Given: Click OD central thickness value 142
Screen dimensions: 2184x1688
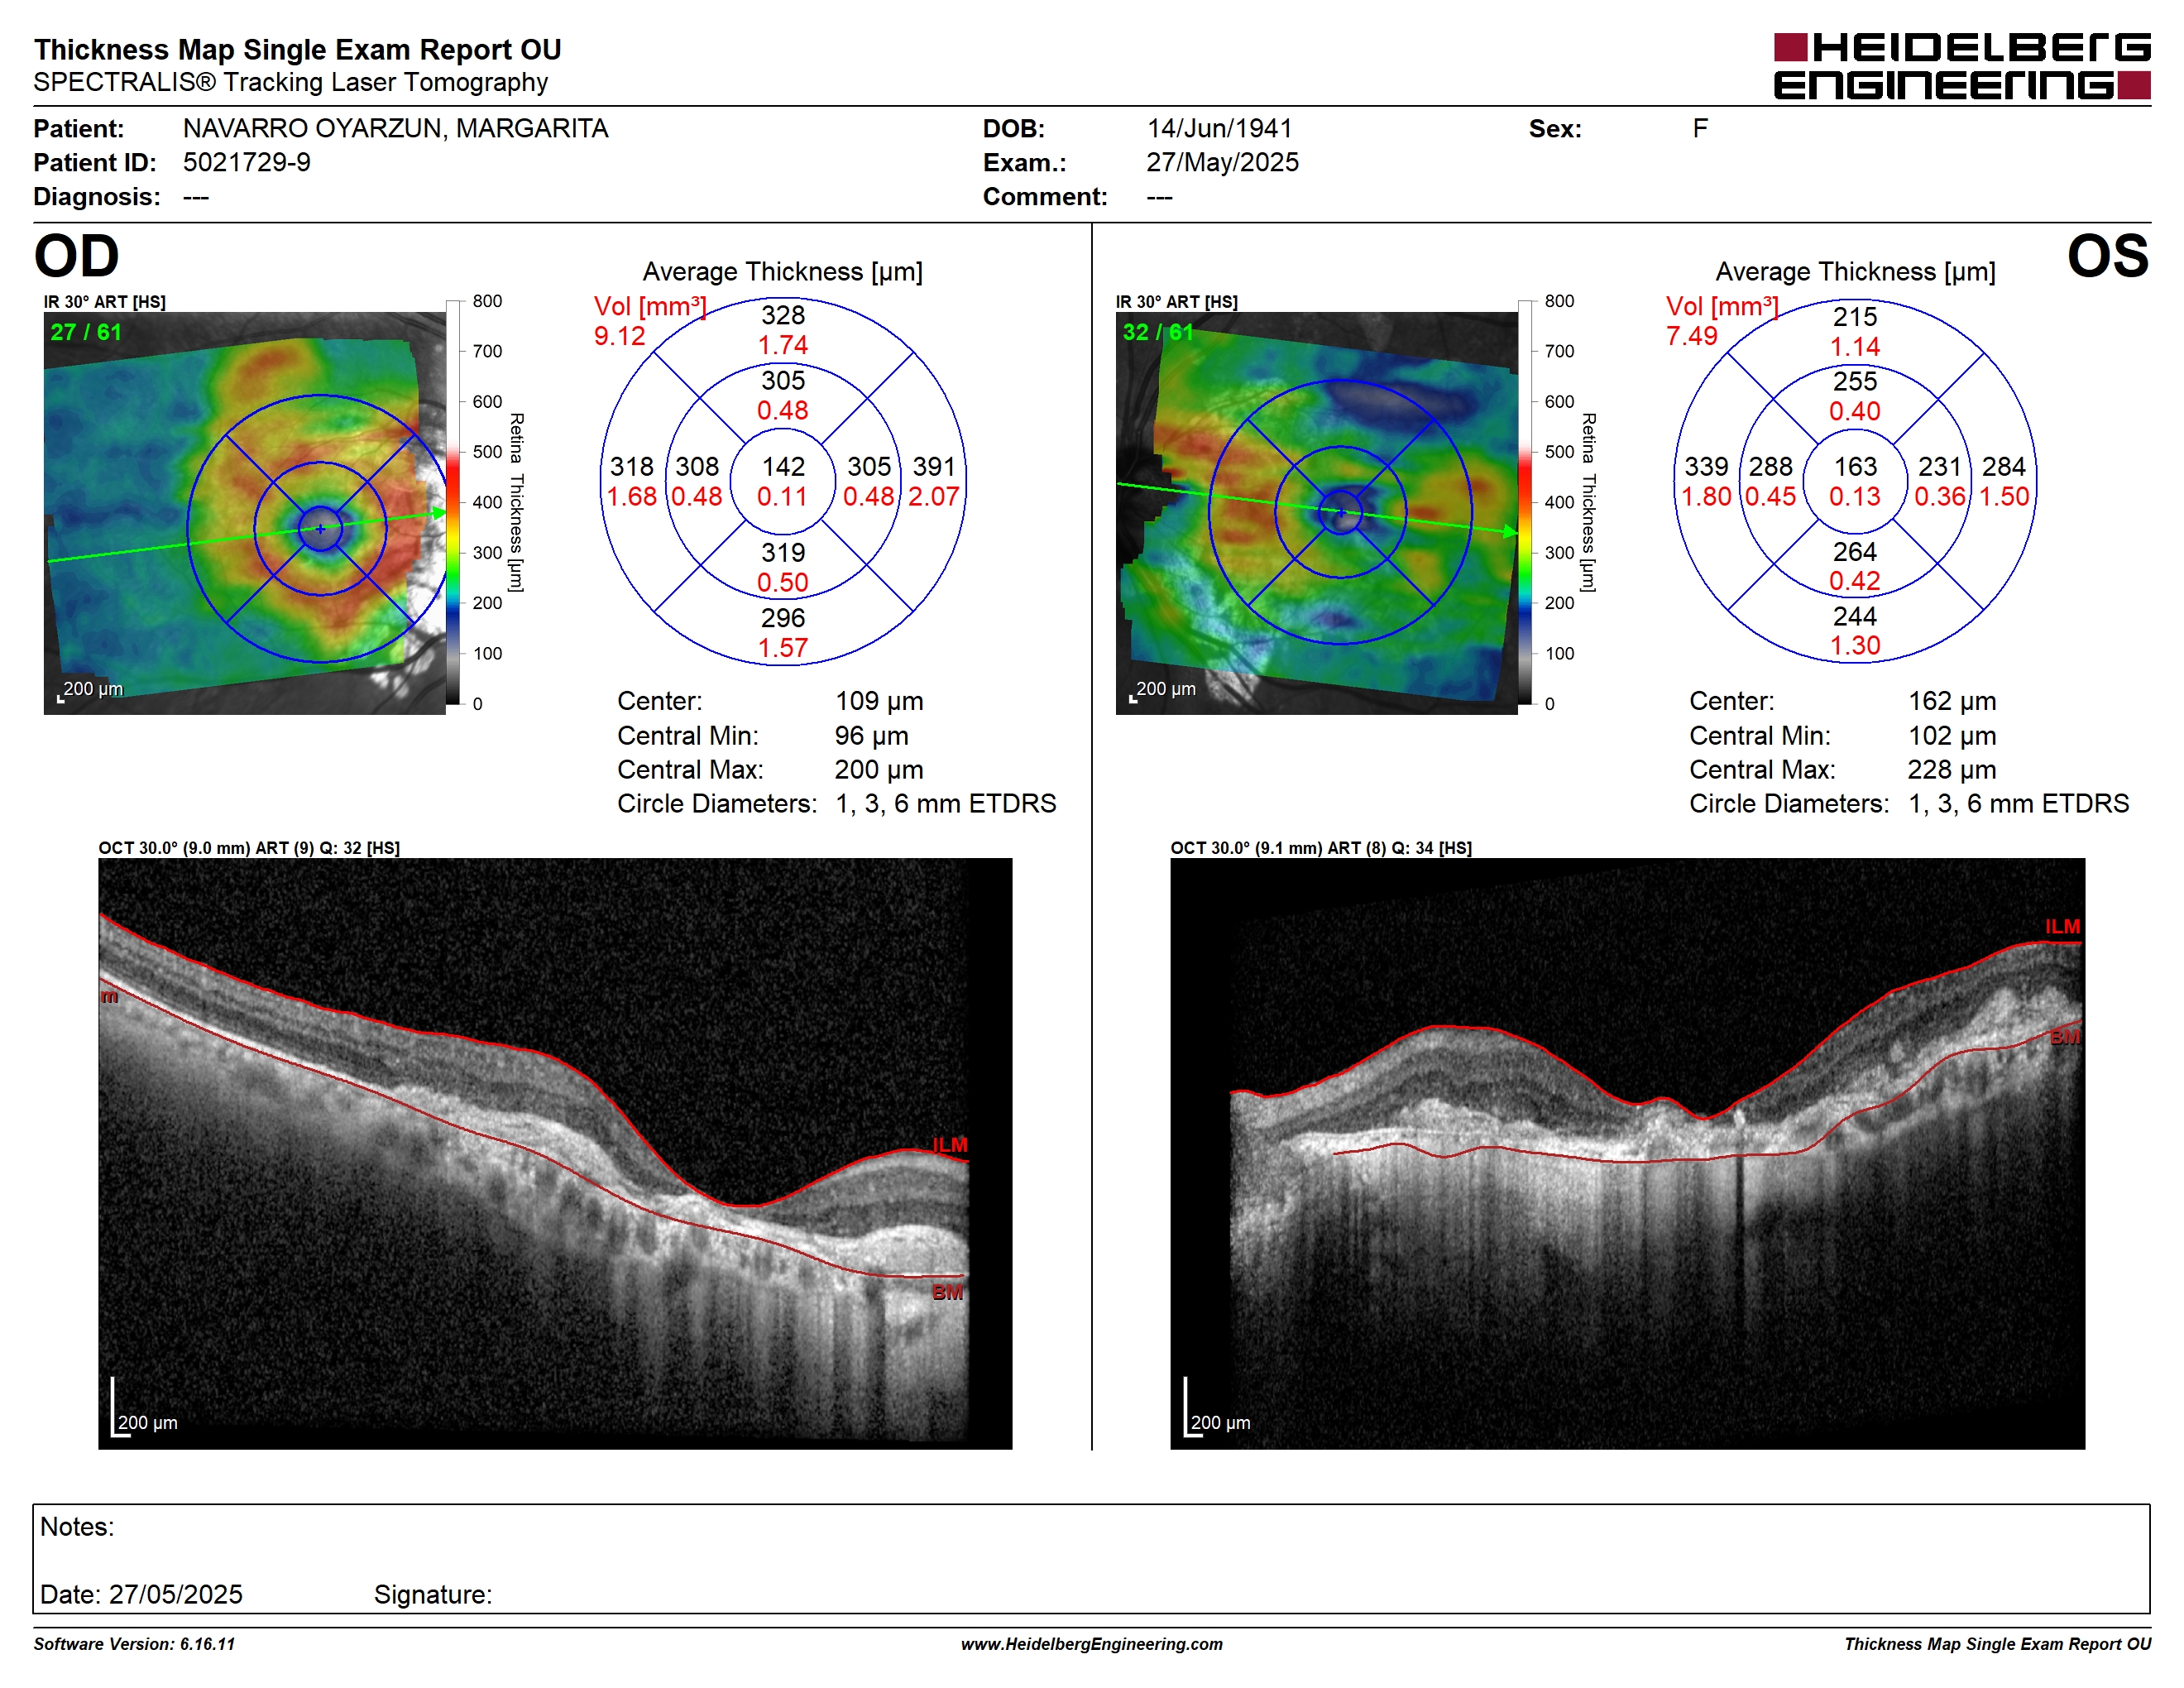Looking at the screenshot, I should (783, 467).
